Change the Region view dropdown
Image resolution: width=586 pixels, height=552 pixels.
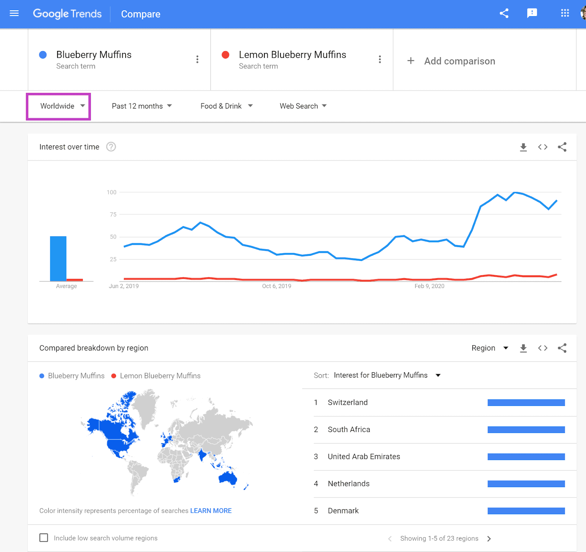490,348
